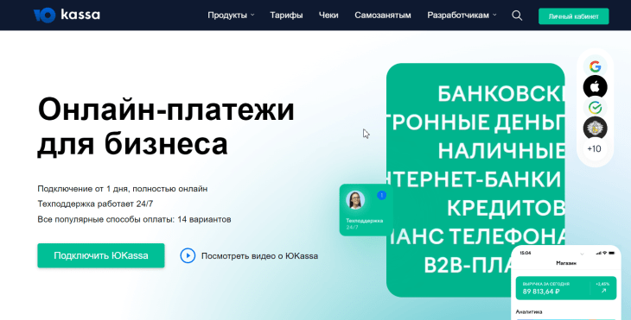Expand the Разработчикам dropdown menu
Viewport: 631px width, 320px height.
[462, 16]
